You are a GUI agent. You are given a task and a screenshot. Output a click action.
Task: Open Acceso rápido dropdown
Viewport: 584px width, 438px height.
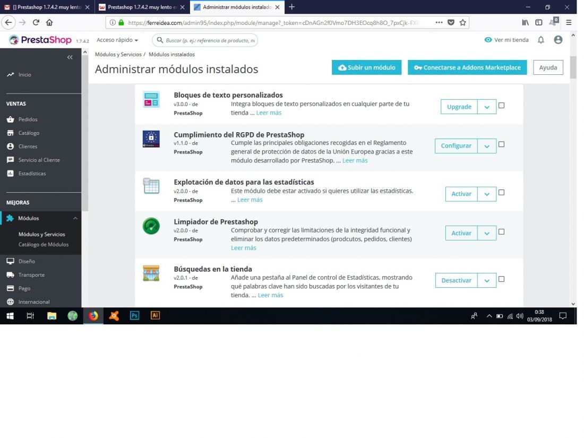click(117, 40)
